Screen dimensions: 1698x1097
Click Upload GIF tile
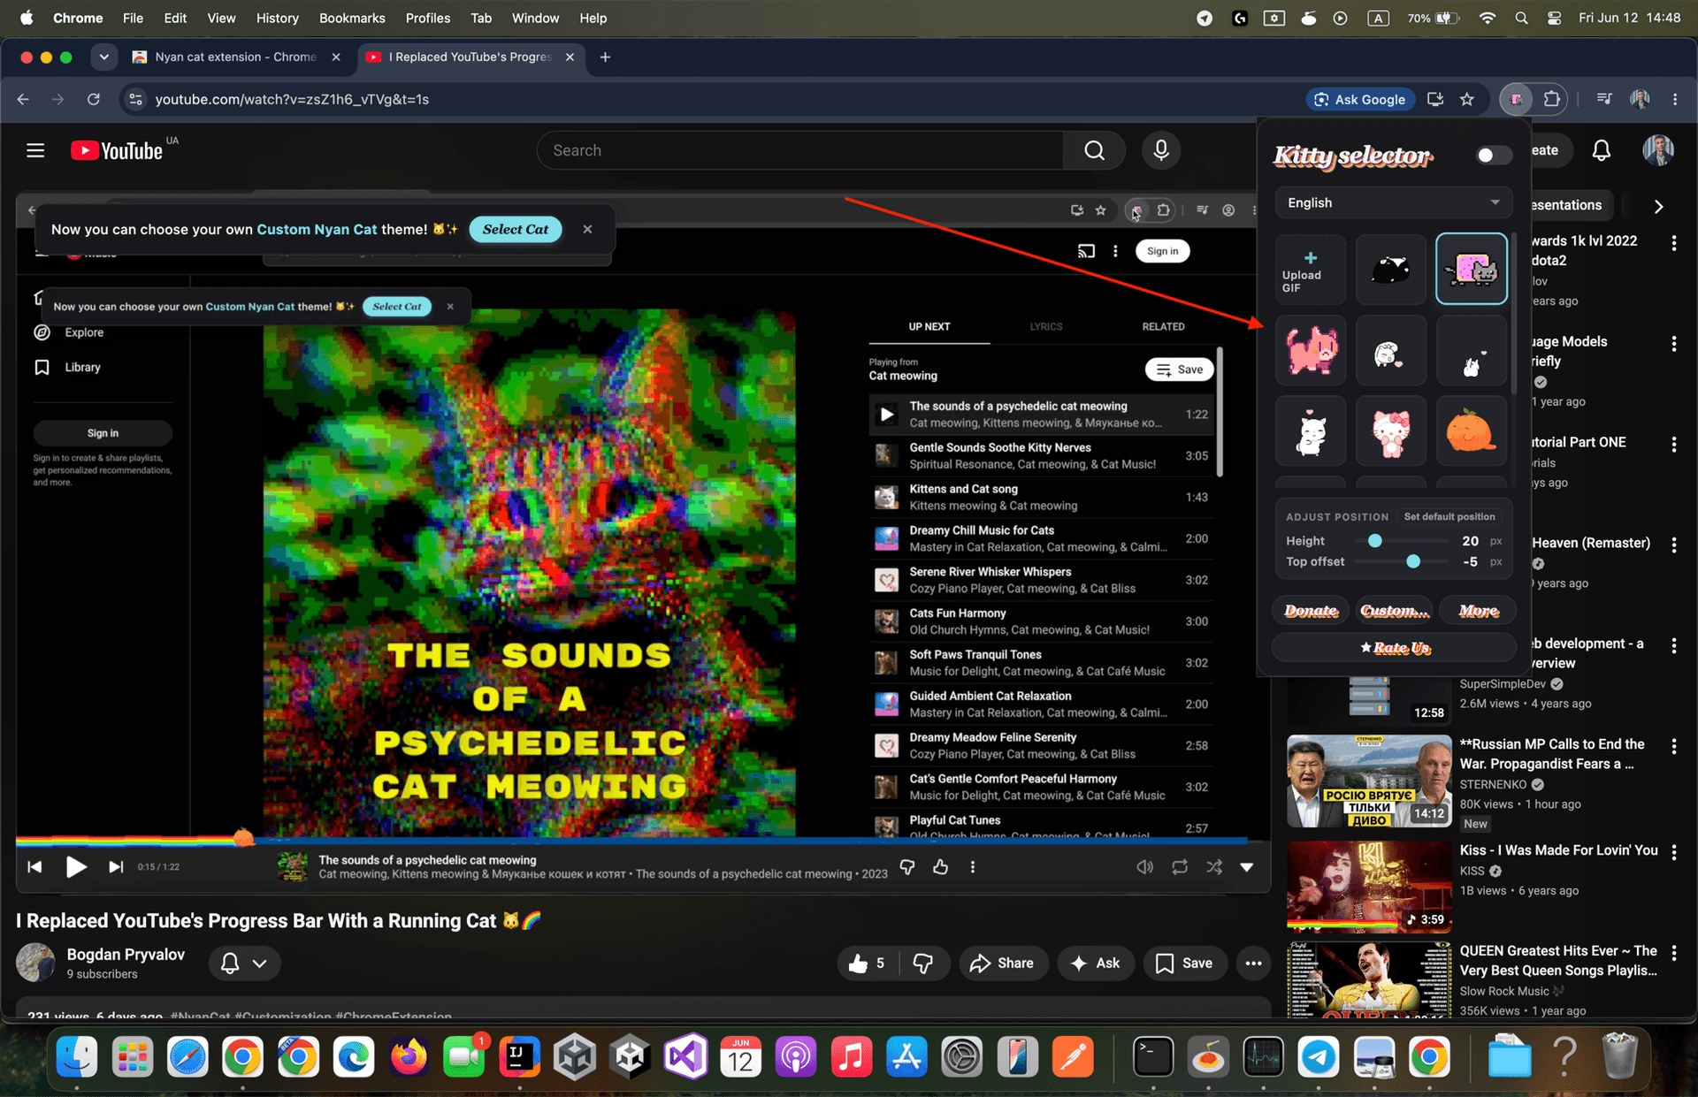coord(1311,270)
